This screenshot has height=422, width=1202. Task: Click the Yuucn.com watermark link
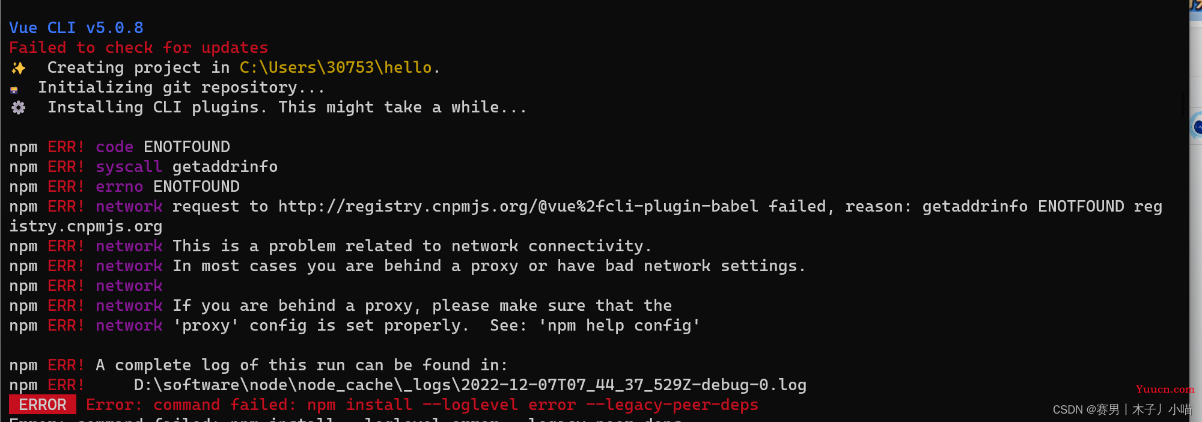pos(1165,389)
